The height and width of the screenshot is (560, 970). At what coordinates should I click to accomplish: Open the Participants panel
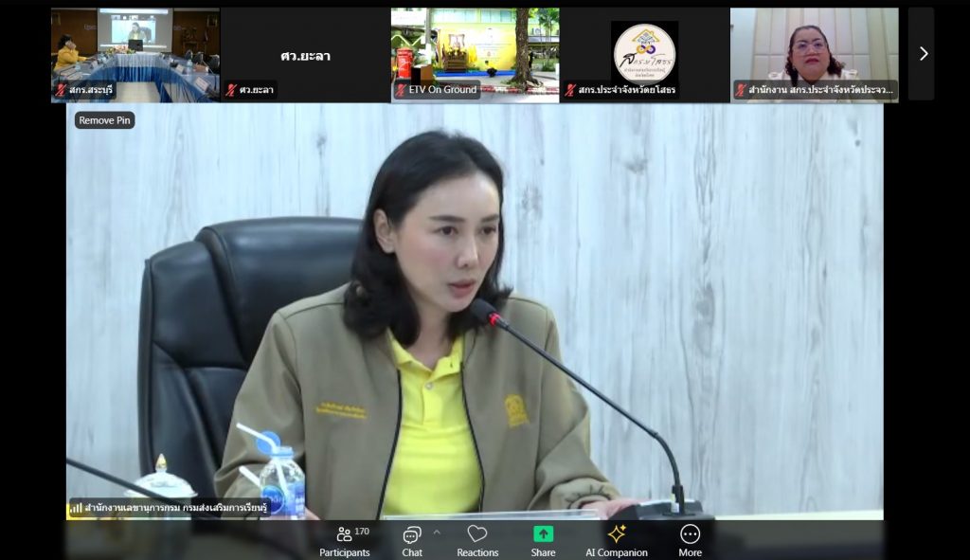tap(344, 540)
